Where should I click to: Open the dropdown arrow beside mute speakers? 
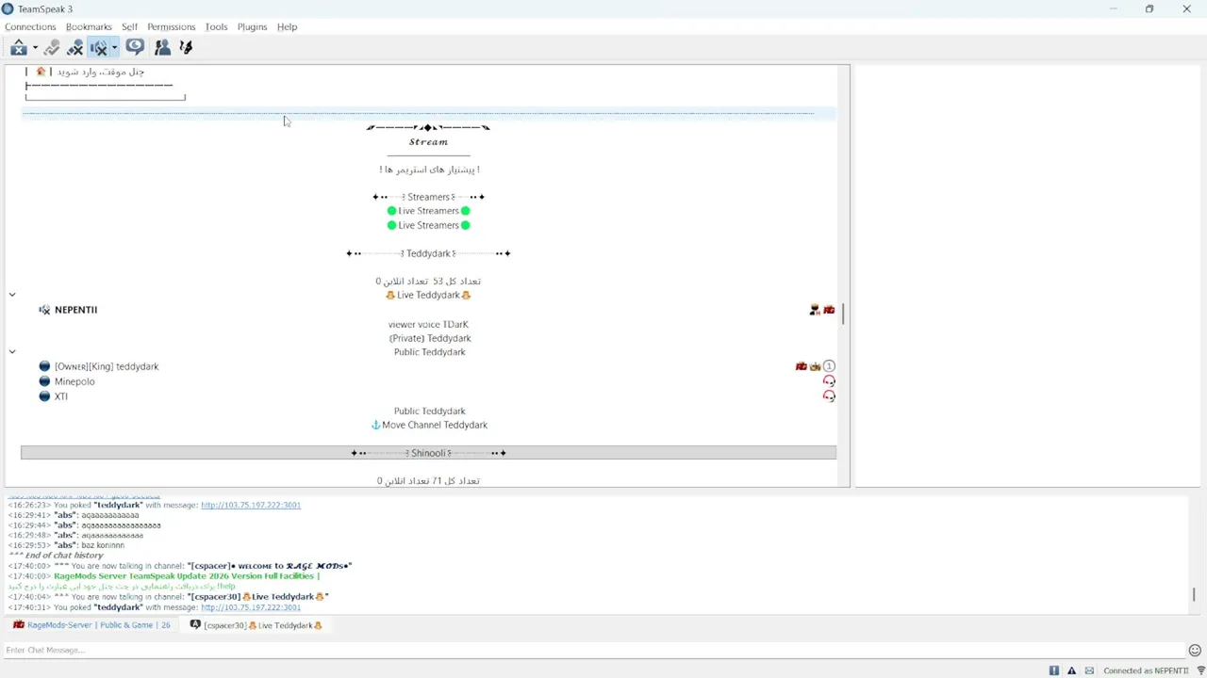point(114,48)
